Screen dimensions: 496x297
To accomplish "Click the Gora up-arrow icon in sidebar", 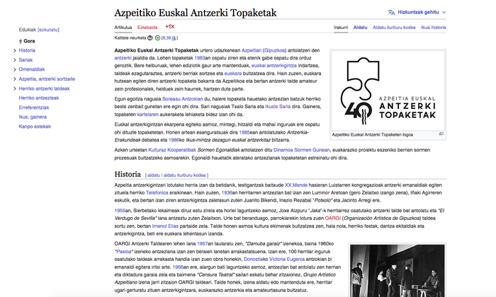I will 21,41.
